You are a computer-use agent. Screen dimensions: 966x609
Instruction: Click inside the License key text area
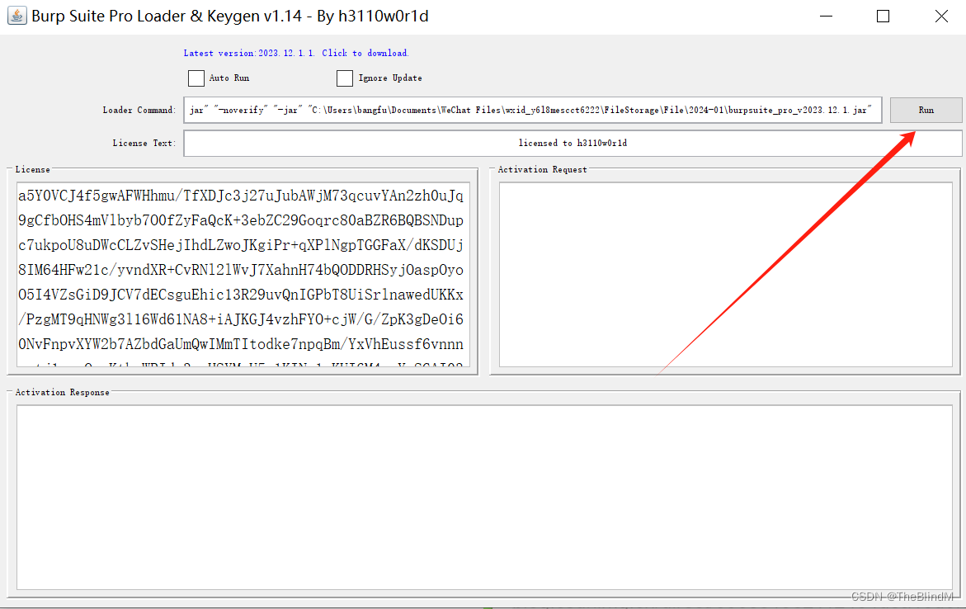(x=243, y=274)
